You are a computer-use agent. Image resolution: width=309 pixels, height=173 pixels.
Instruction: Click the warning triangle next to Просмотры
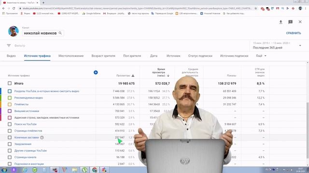point(133,75)
